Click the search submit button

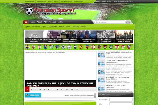[128, 22]
